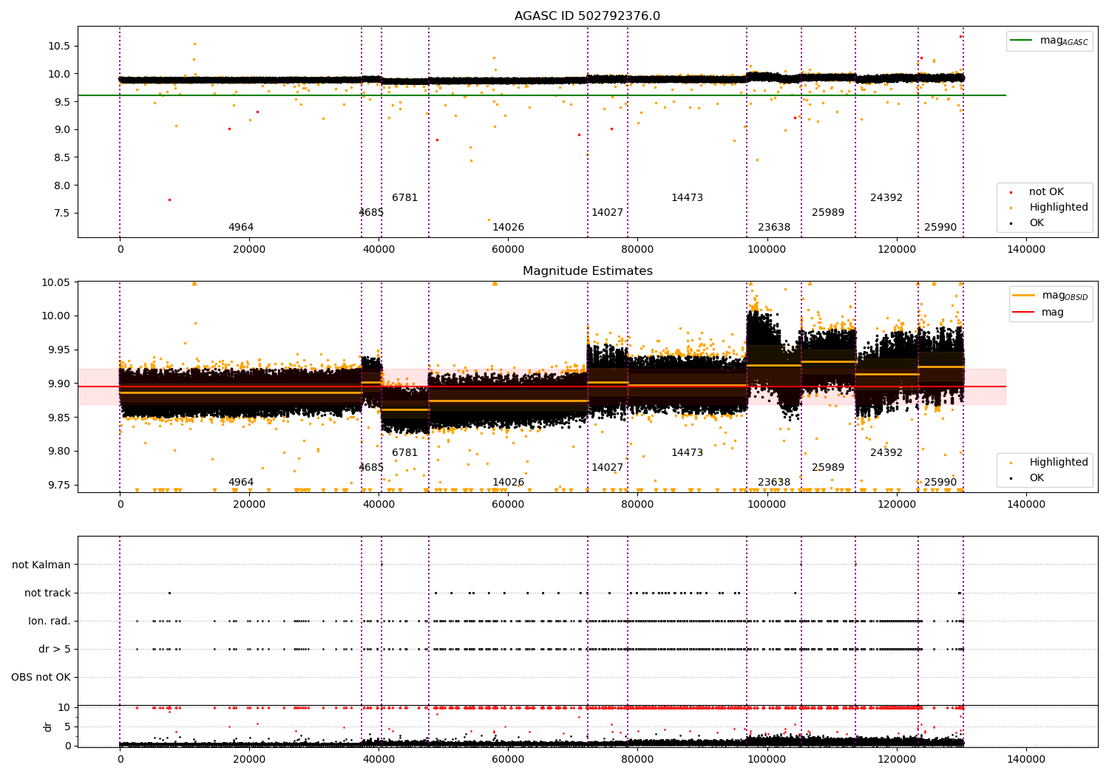Viewport: 1109px width, 776px height.
Task: Click the 'not track' axis label
Action: click(x=47, y=593)
